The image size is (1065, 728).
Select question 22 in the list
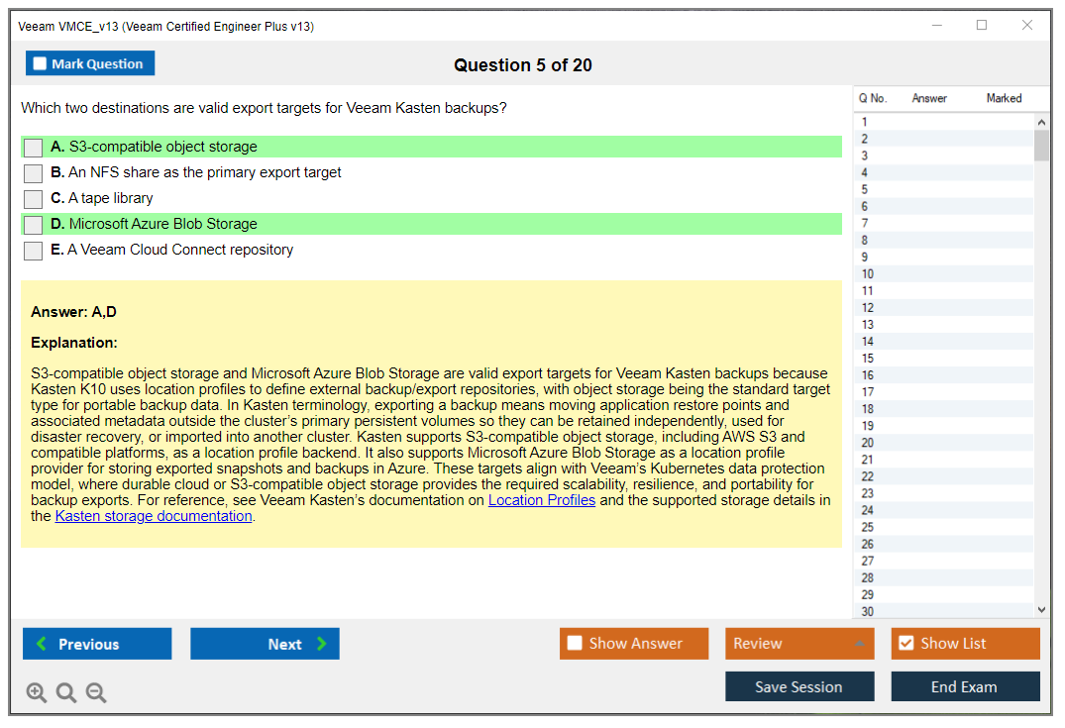pyautogui.click(x=944, y=476)
